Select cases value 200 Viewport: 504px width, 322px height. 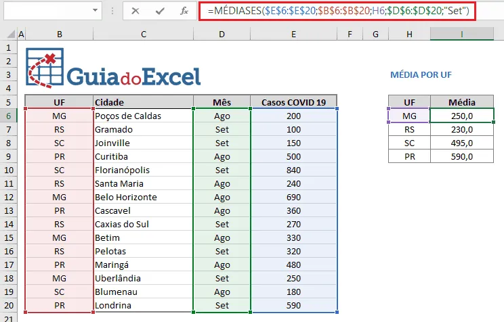coord(293,116)
